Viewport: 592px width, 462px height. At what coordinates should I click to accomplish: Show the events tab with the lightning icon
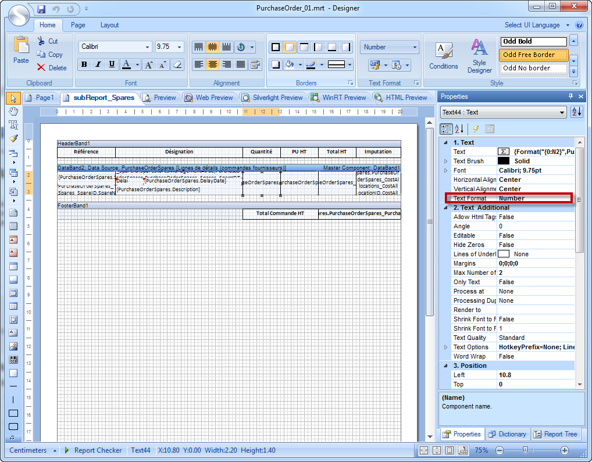(476, 129)
